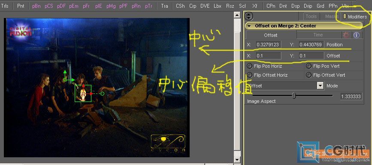Add the Grd grid warp tool

click(x=321, y=6)
